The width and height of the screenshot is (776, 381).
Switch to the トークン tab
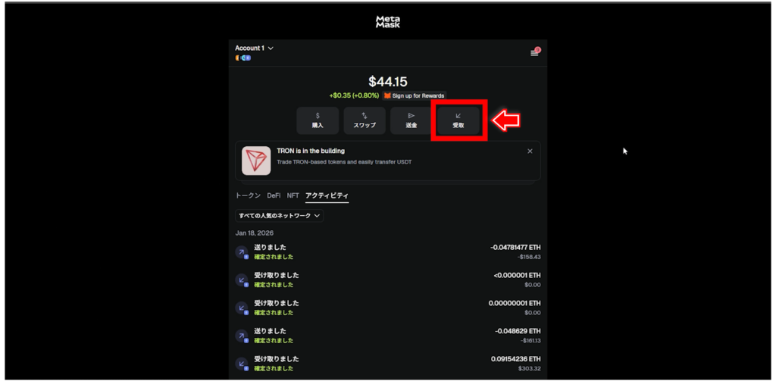click(x=248, y=195)
